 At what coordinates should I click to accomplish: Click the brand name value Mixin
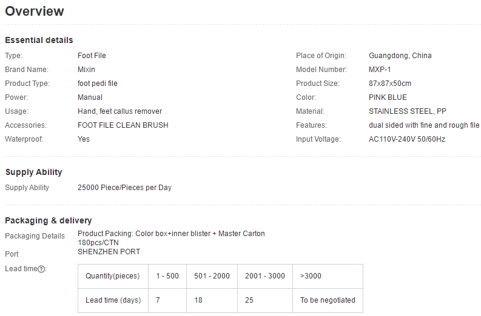click(x=86, y=70)
